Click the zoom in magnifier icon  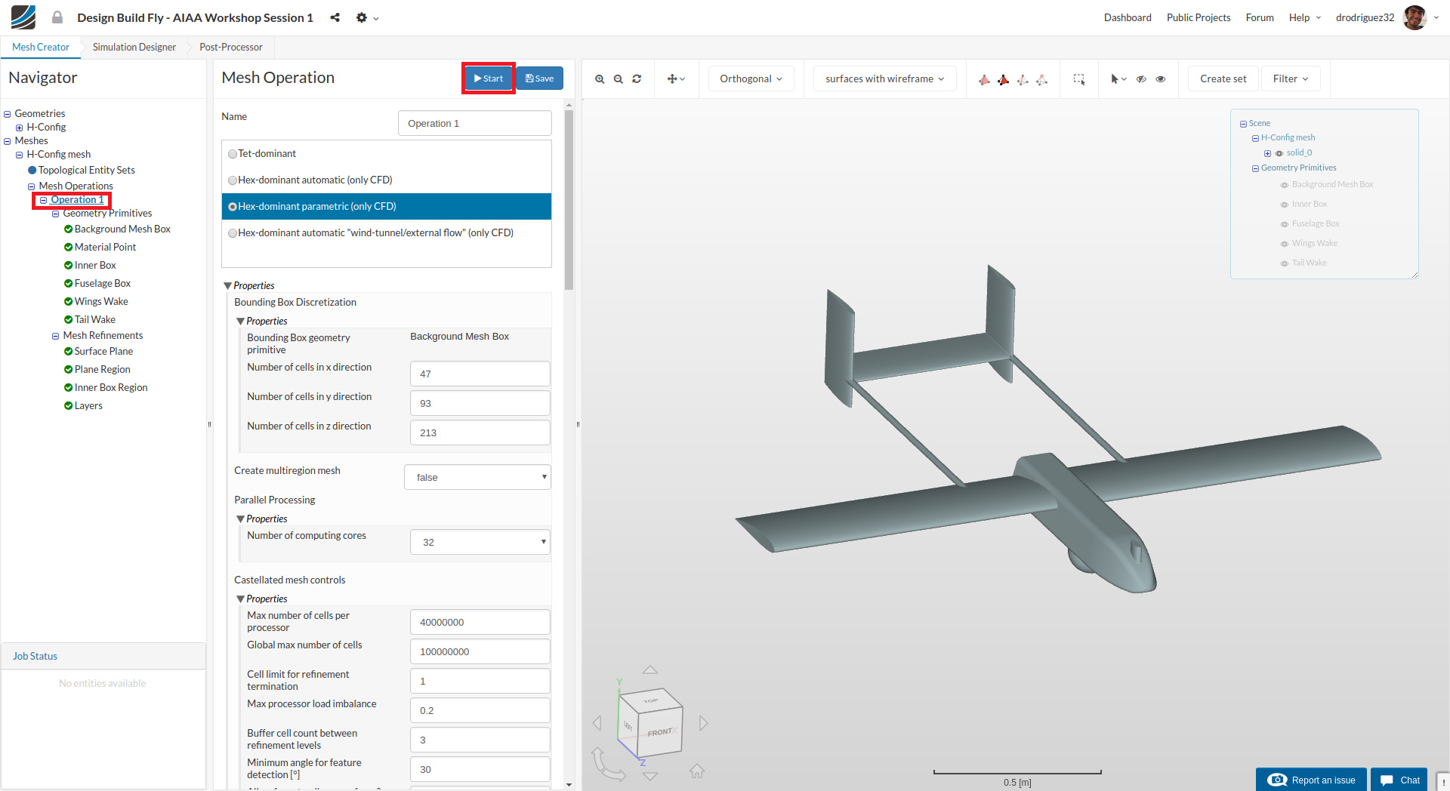click(600, 79)
